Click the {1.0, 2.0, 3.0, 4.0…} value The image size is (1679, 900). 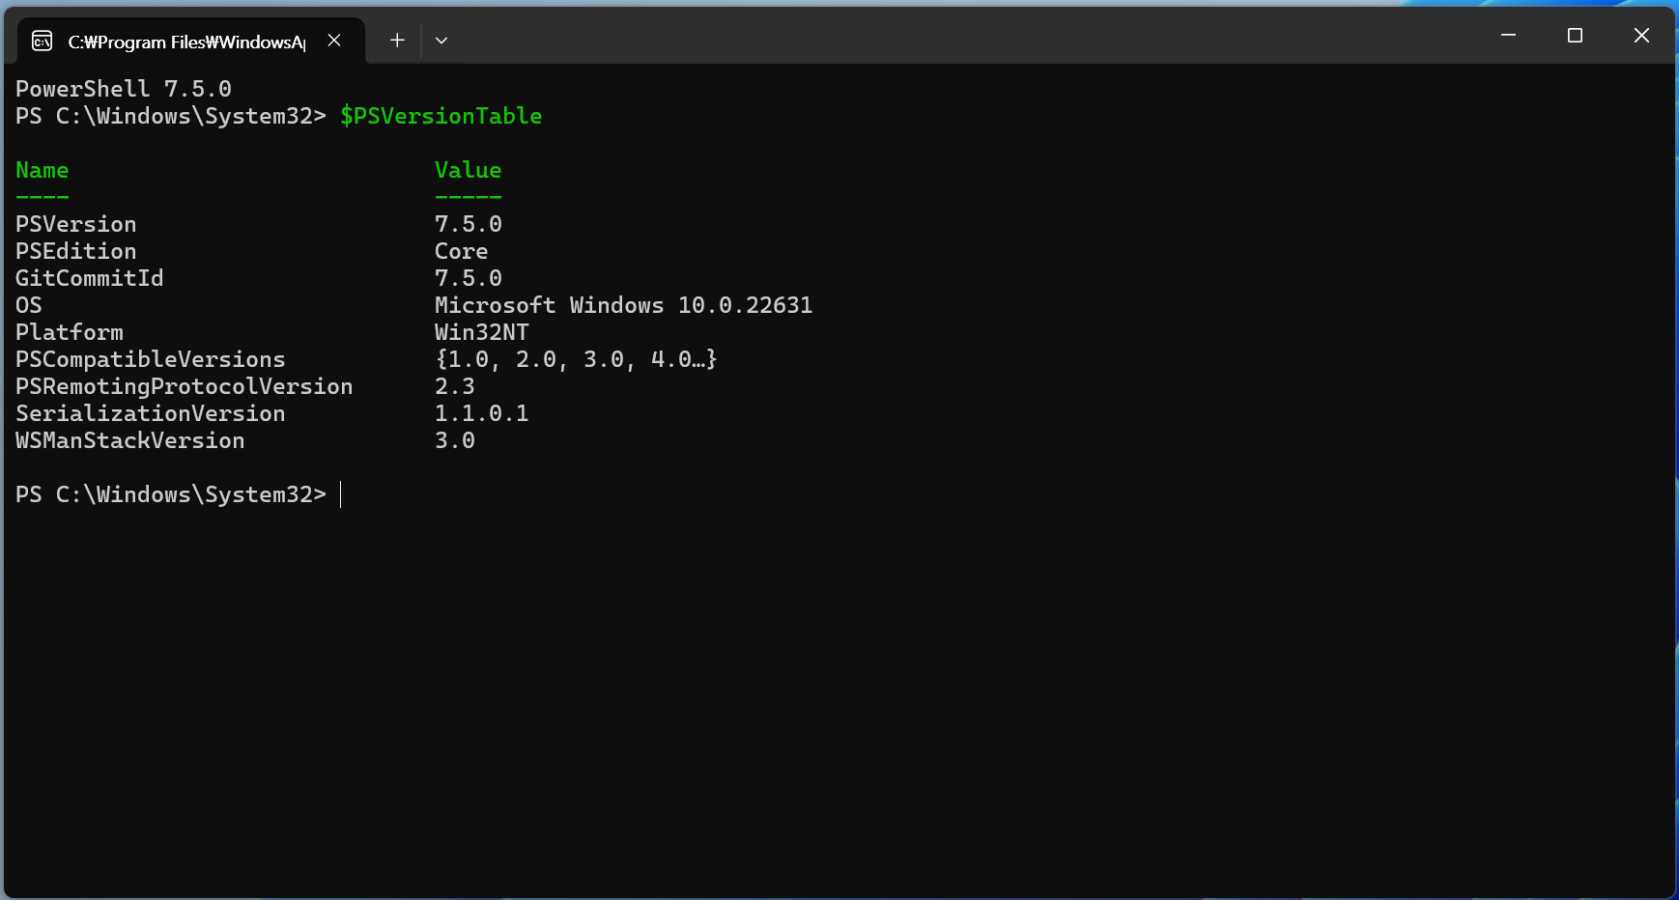[x=577, y=359]
